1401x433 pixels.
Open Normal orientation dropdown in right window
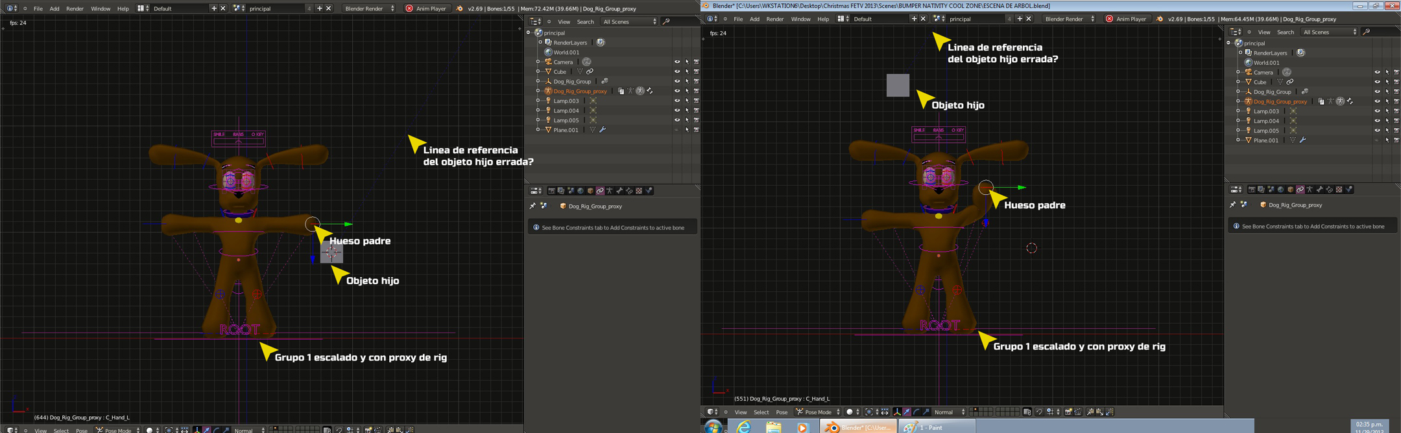(x=950, y=412)
